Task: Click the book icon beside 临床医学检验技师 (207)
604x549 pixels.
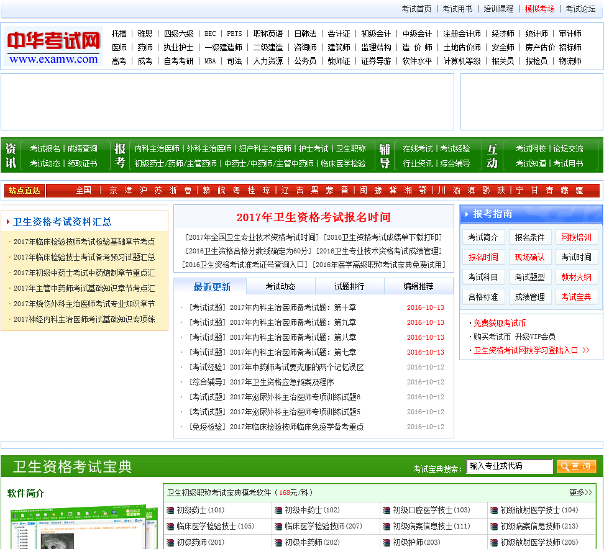Action: pos(278,527)
